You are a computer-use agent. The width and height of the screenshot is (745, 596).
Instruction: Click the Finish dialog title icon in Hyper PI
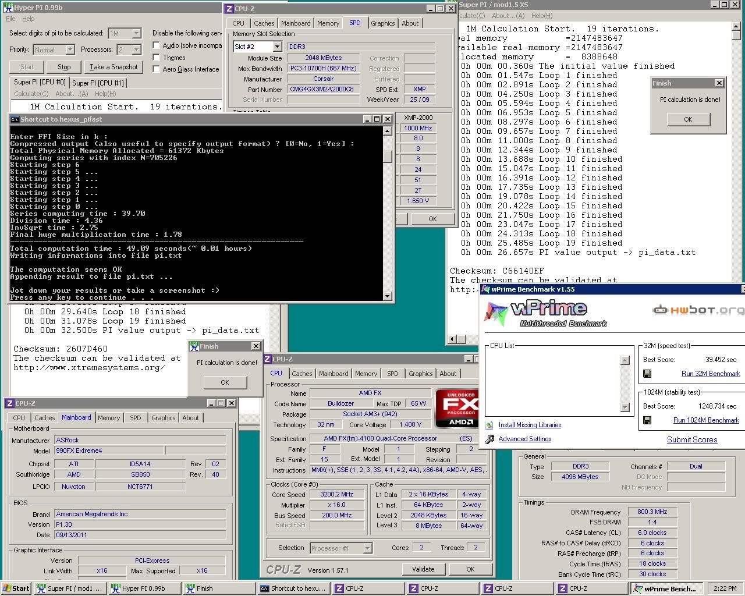[194, 346]
